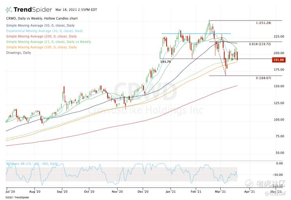Click the 225.00 price axis label
291x200 pixels.
[x=279, y=36]
